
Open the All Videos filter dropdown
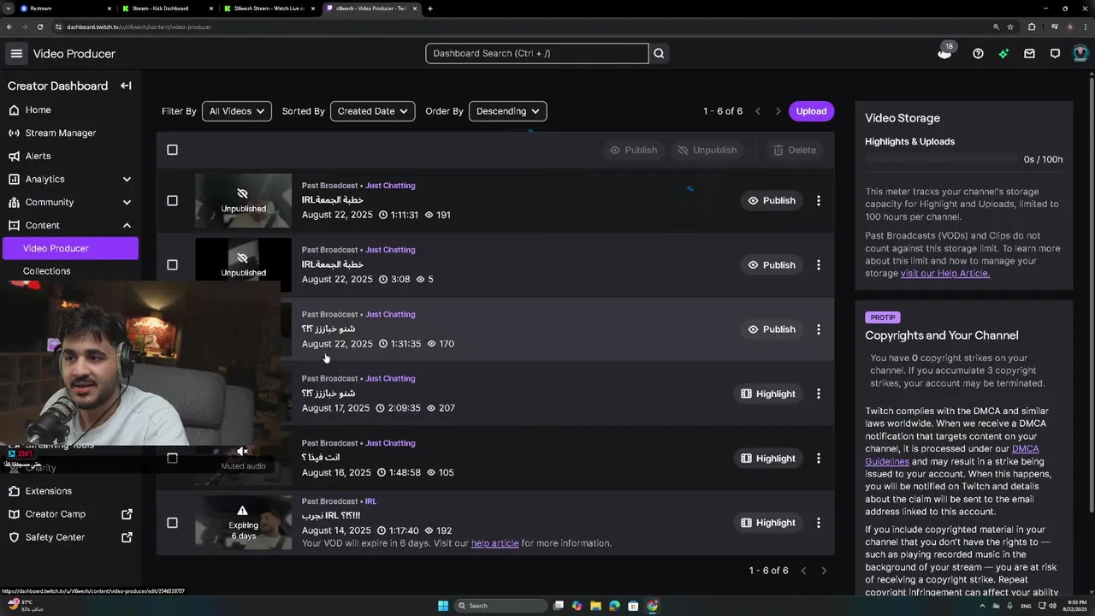(236, 111)
